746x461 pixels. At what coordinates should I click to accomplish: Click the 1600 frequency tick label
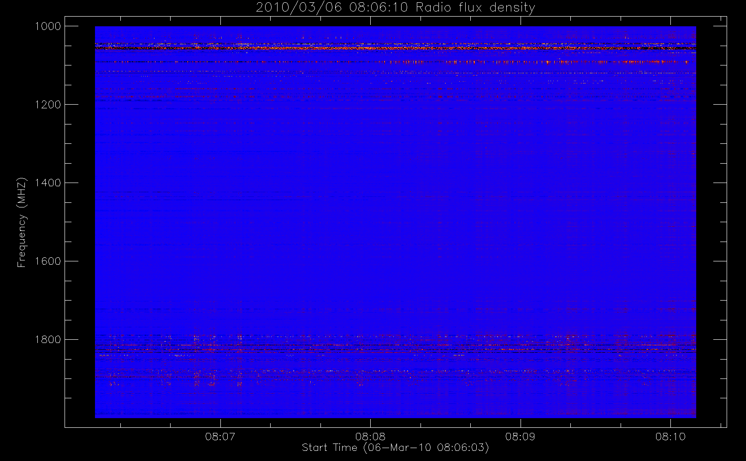(x=48, y=261)
